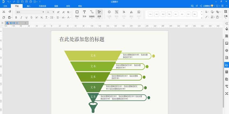This screenshot has height=114, width=229.
Task: Collapse the right panel with double chevrons
Action: 227,23
